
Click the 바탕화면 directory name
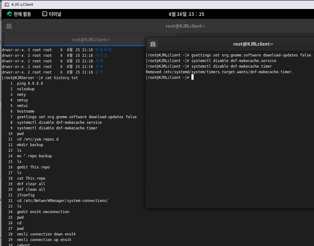104,50
